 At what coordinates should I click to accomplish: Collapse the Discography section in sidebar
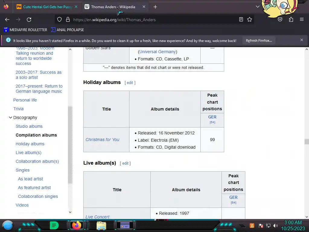[x=11, y=118]
